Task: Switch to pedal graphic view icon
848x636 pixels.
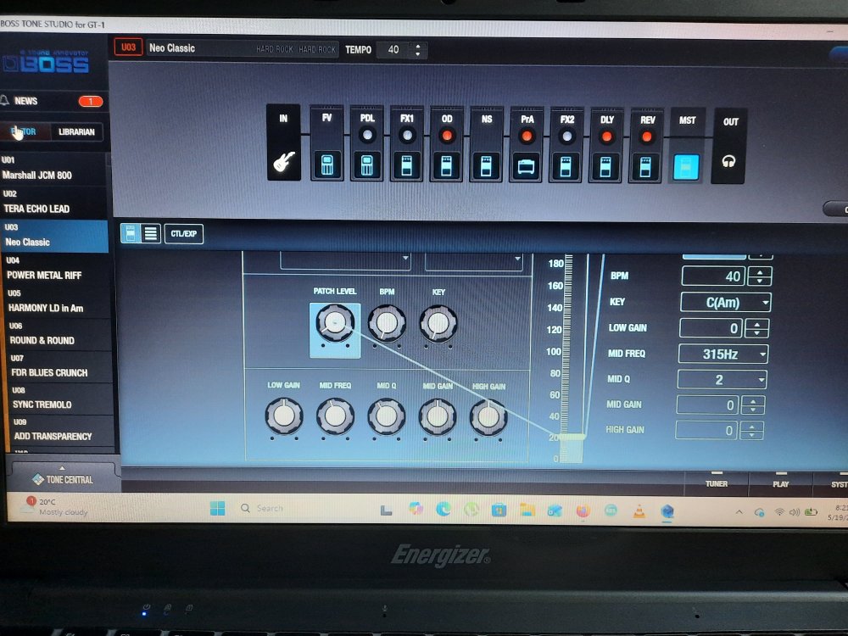Action: point(131,233)
